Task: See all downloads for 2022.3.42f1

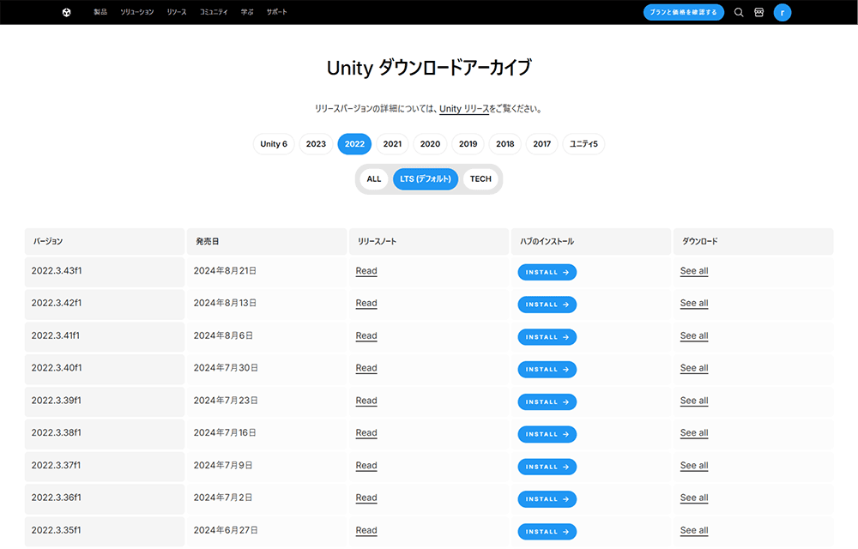Action: coord(694,303)
